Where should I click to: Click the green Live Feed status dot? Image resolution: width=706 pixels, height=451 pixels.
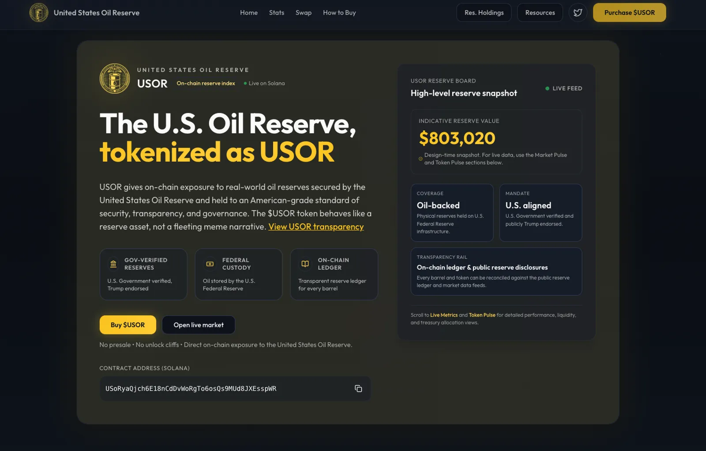tap(547, 88)
